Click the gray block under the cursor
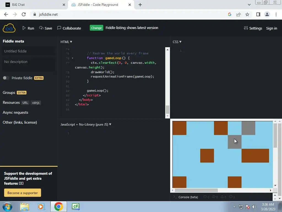This screenshot has height=212, width=282. click(235, 142)
